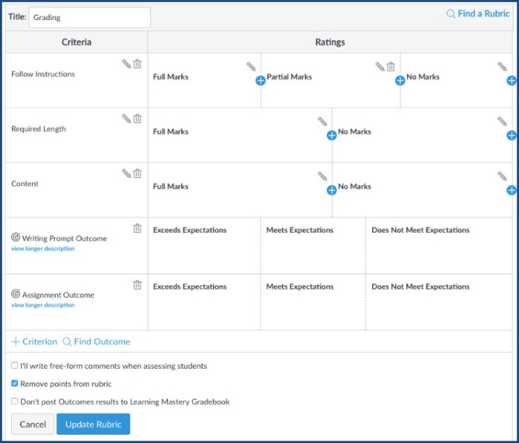Viewport: 519px width, 443px height.
Task: Edit Required Length Full Marks rating
Action: pos(322,121)
